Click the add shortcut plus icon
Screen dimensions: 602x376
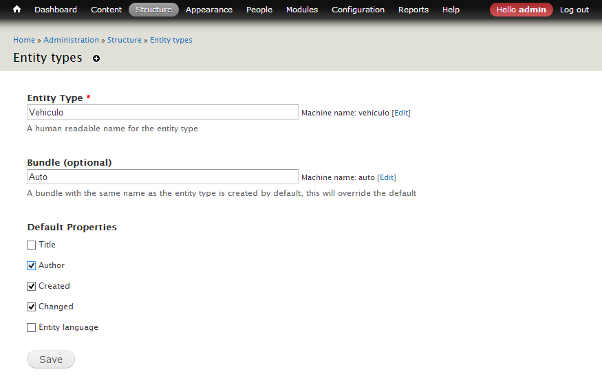pyautogui.click(x=96, y=58)
